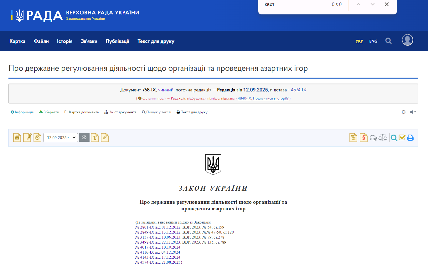The image size is (428, 267).
Task: Click the document card folder icon
Action: click(17, 138)
